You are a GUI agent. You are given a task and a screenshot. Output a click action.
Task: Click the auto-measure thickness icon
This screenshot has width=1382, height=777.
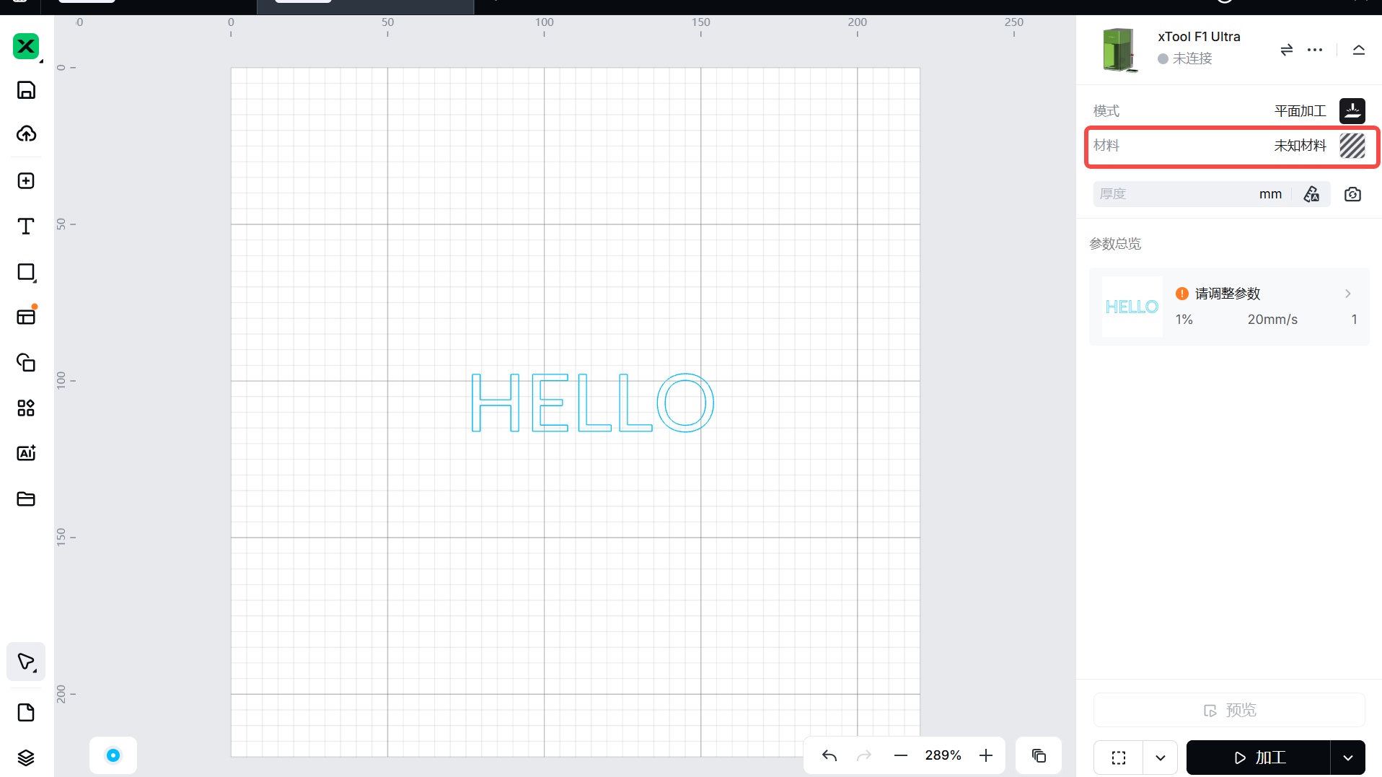1311,194
